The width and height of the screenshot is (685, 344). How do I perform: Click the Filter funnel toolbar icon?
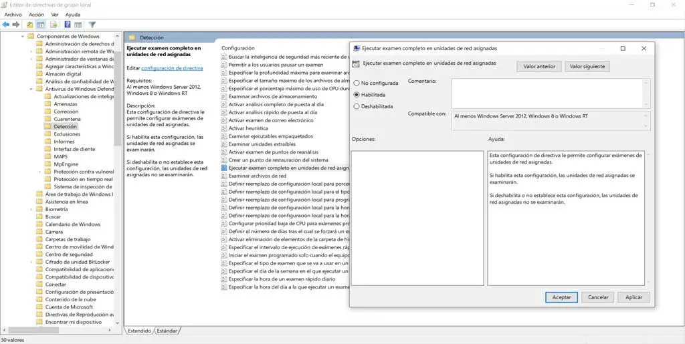(92, 25)
